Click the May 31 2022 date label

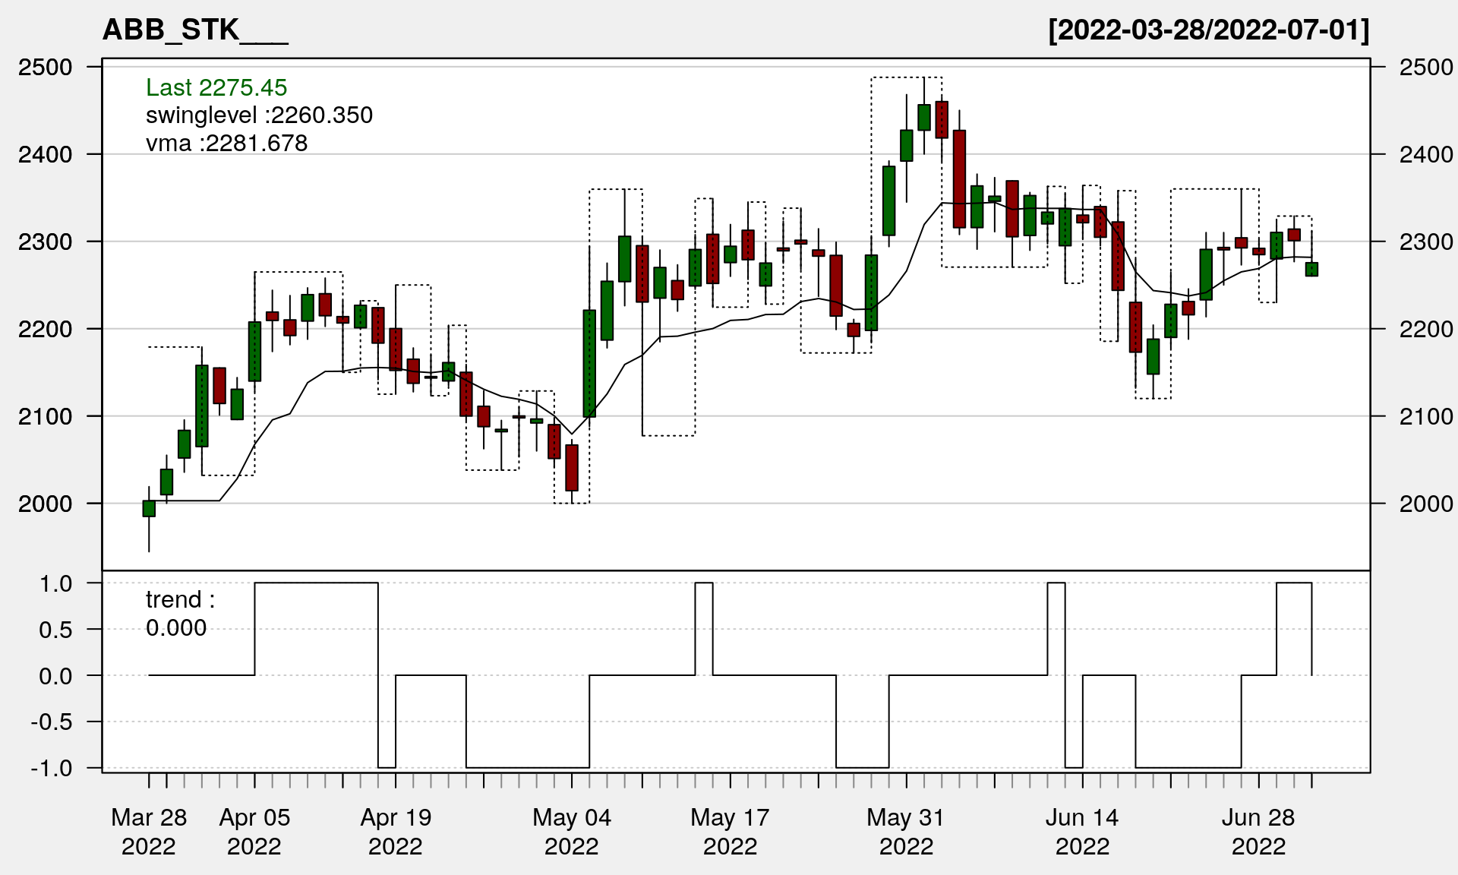point(906,831)
